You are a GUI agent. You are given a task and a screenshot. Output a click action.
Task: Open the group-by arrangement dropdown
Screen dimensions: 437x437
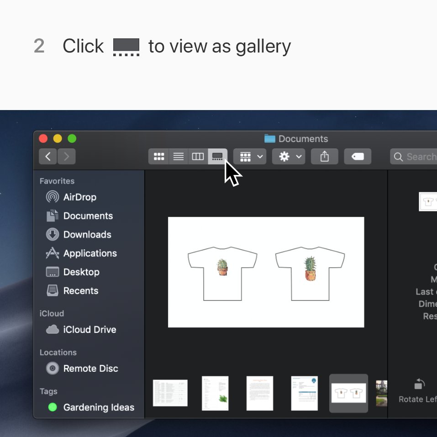(x=250, y=156)
